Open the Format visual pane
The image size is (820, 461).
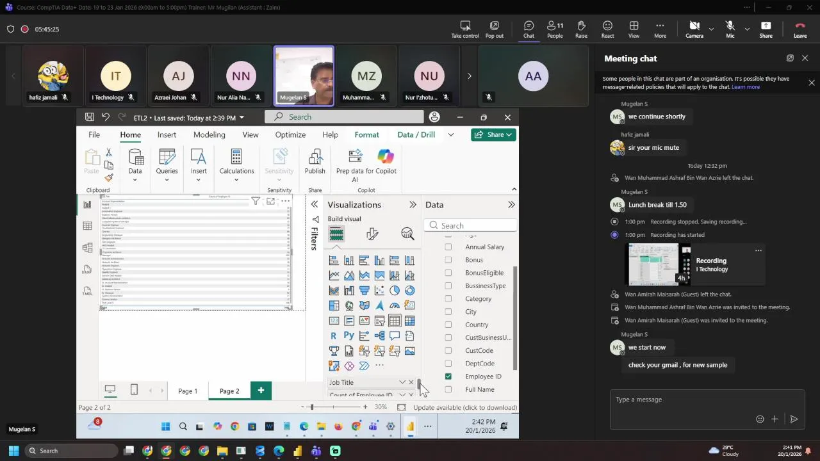(372, 234)
